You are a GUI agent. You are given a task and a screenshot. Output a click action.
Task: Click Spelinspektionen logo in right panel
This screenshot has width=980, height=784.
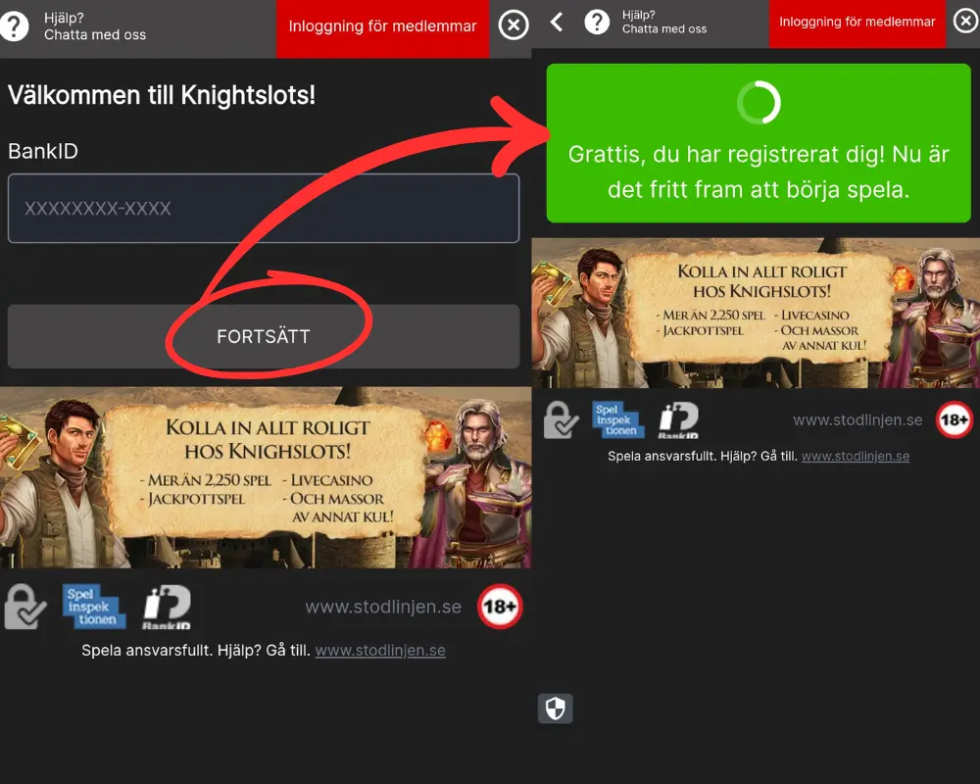point(618,419)
